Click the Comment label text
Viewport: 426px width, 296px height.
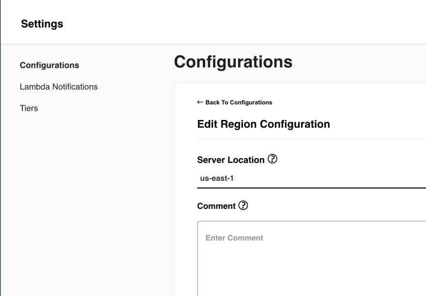(x=216, y=206)
